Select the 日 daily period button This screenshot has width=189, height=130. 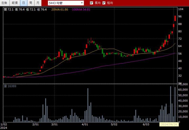coord(24,3)
